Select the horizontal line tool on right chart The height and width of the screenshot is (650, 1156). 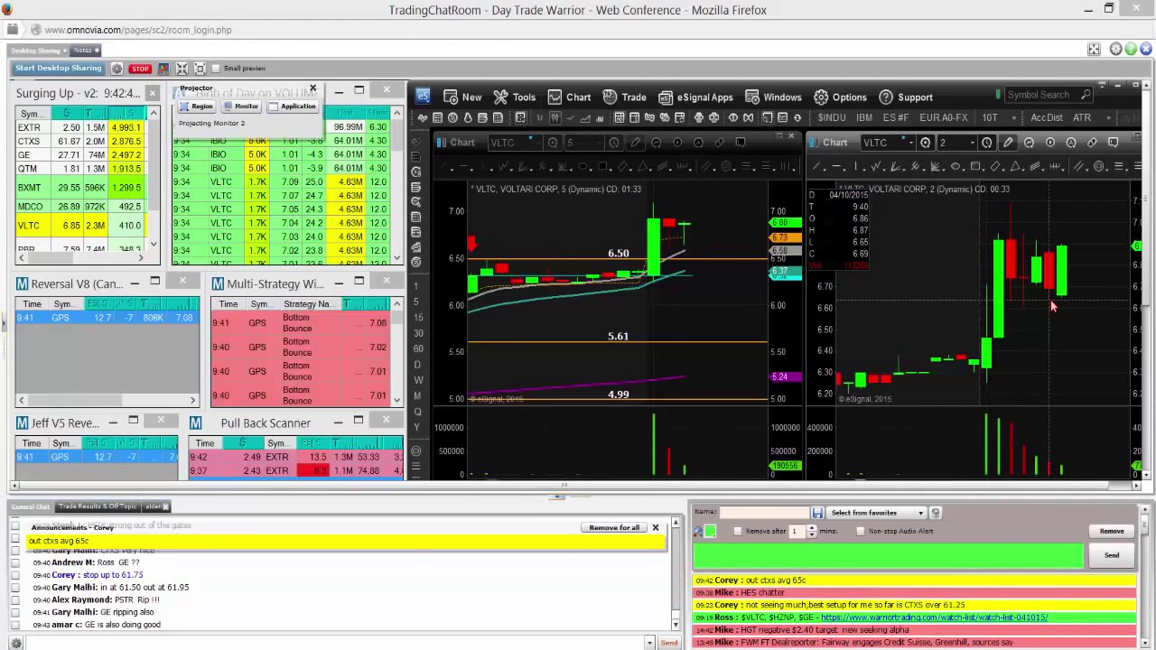click(835, 167)
